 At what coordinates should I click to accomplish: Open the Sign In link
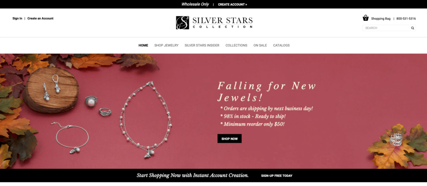coord(17,18)
